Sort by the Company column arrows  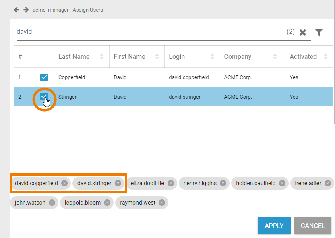click(x=275, y=56)
